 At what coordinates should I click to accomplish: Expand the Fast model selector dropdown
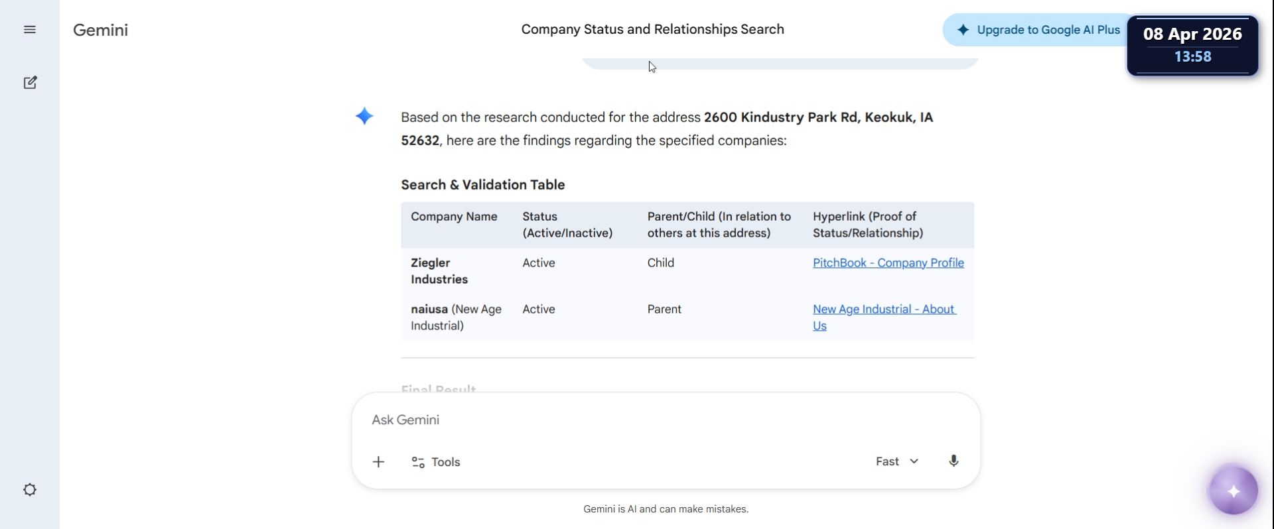(896, 461)
